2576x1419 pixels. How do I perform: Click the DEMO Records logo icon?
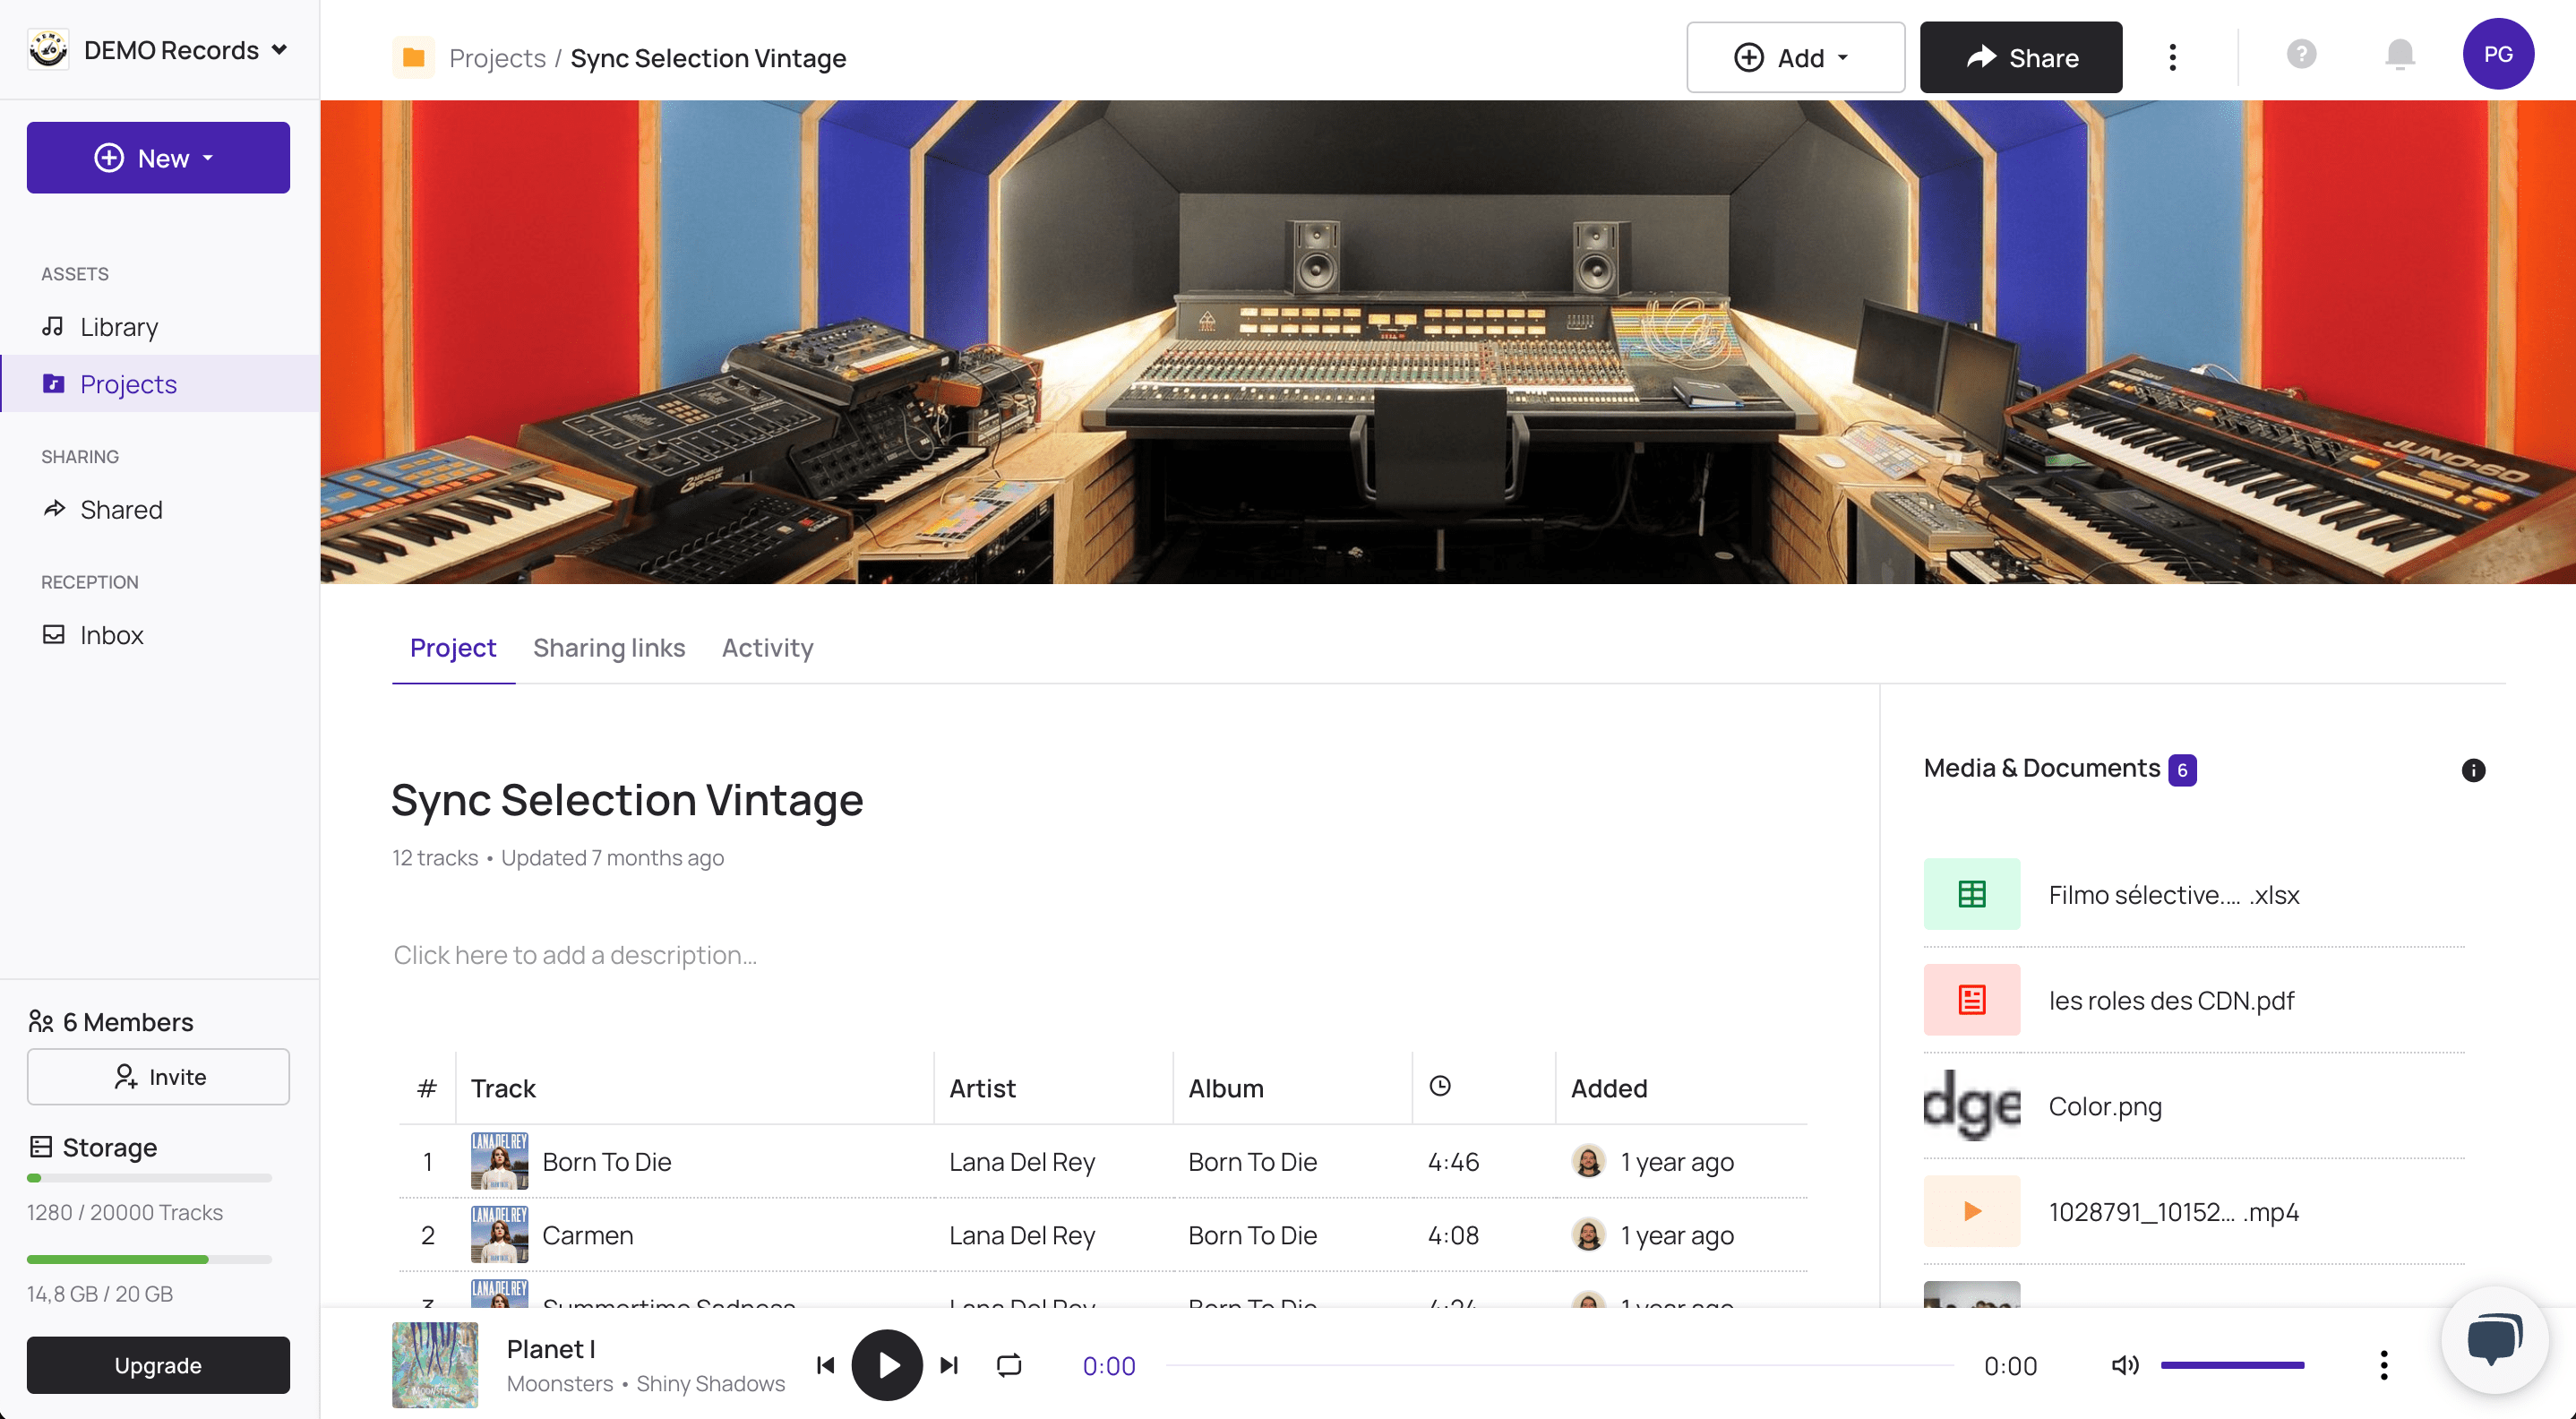[x=48, y=50]
